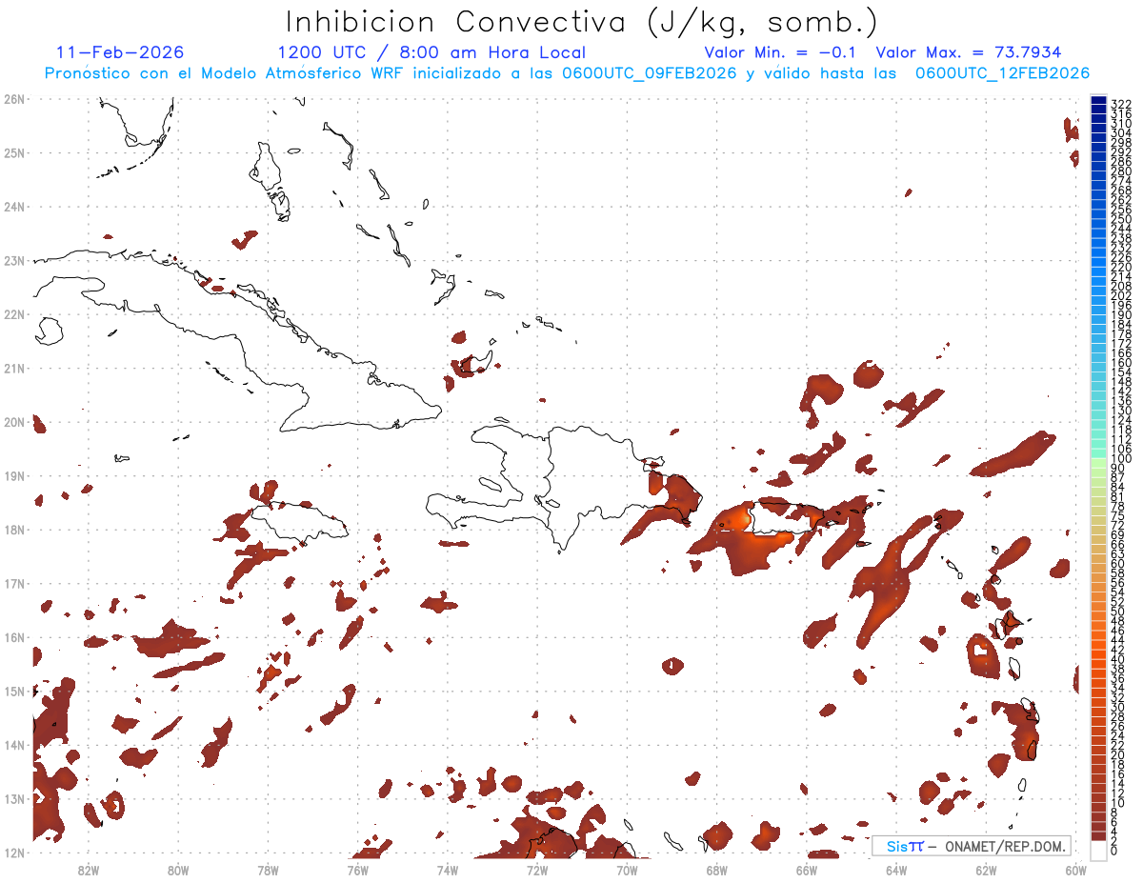Click the "SisTT - ONAMET/REP.DOM." credit box
The width and height of the screenshot is (1143, 883).
(x=972, y=846)
